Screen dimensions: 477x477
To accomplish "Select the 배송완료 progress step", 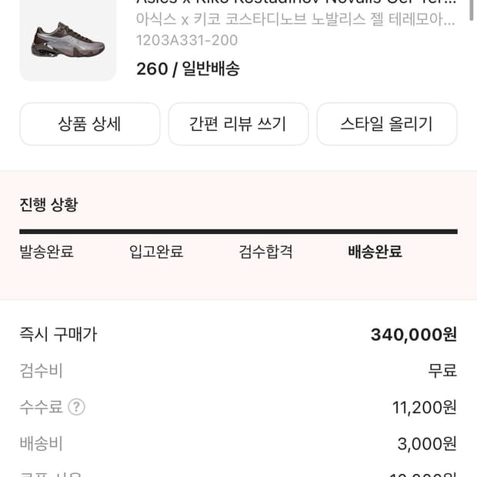I will point(375,252).
